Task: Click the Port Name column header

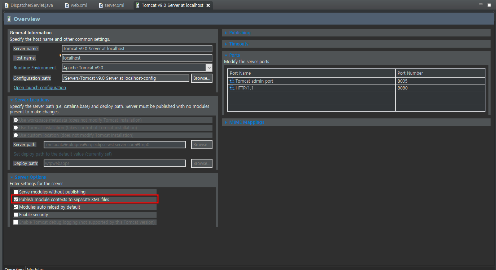Action: (x=311, y=73)
